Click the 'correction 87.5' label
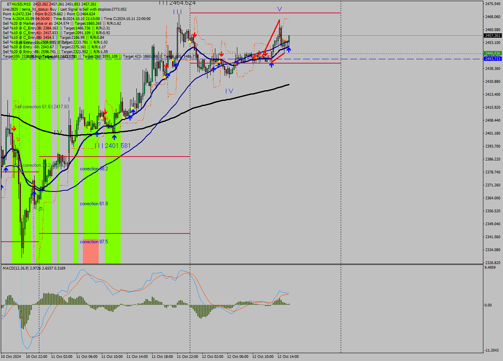The image size is (503, 361). click(x=94, y=242)
